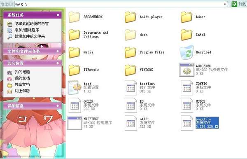Click the 'Program Files' folder name

152,52
